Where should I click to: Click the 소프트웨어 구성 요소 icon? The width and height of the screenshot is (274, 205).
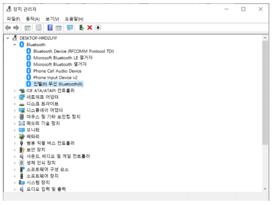point(22,169)
